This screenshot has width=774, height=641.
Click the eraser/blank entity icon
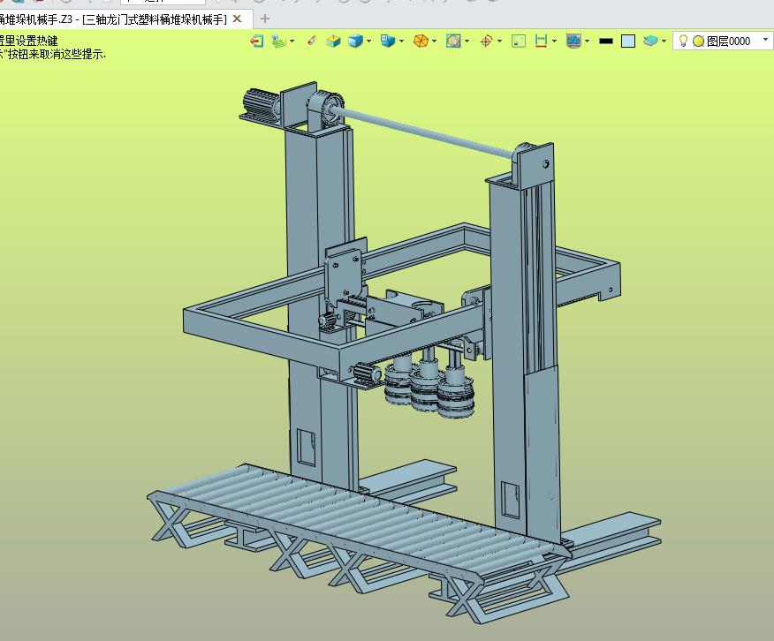point(312,41)
